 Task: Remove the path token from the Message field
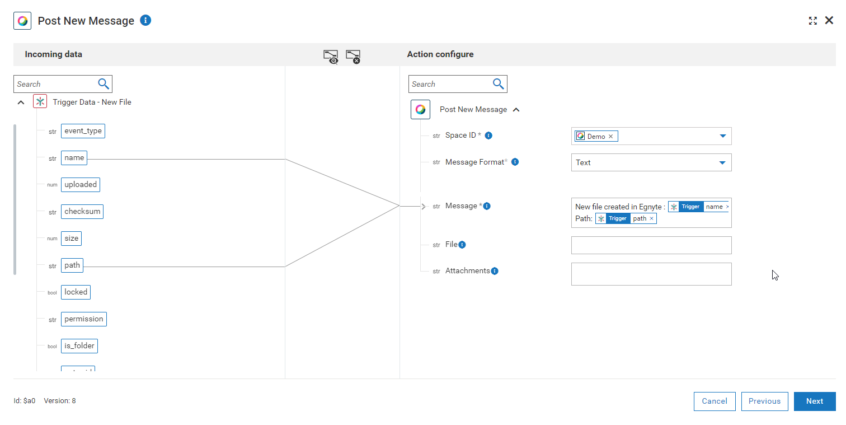(651, 218)
